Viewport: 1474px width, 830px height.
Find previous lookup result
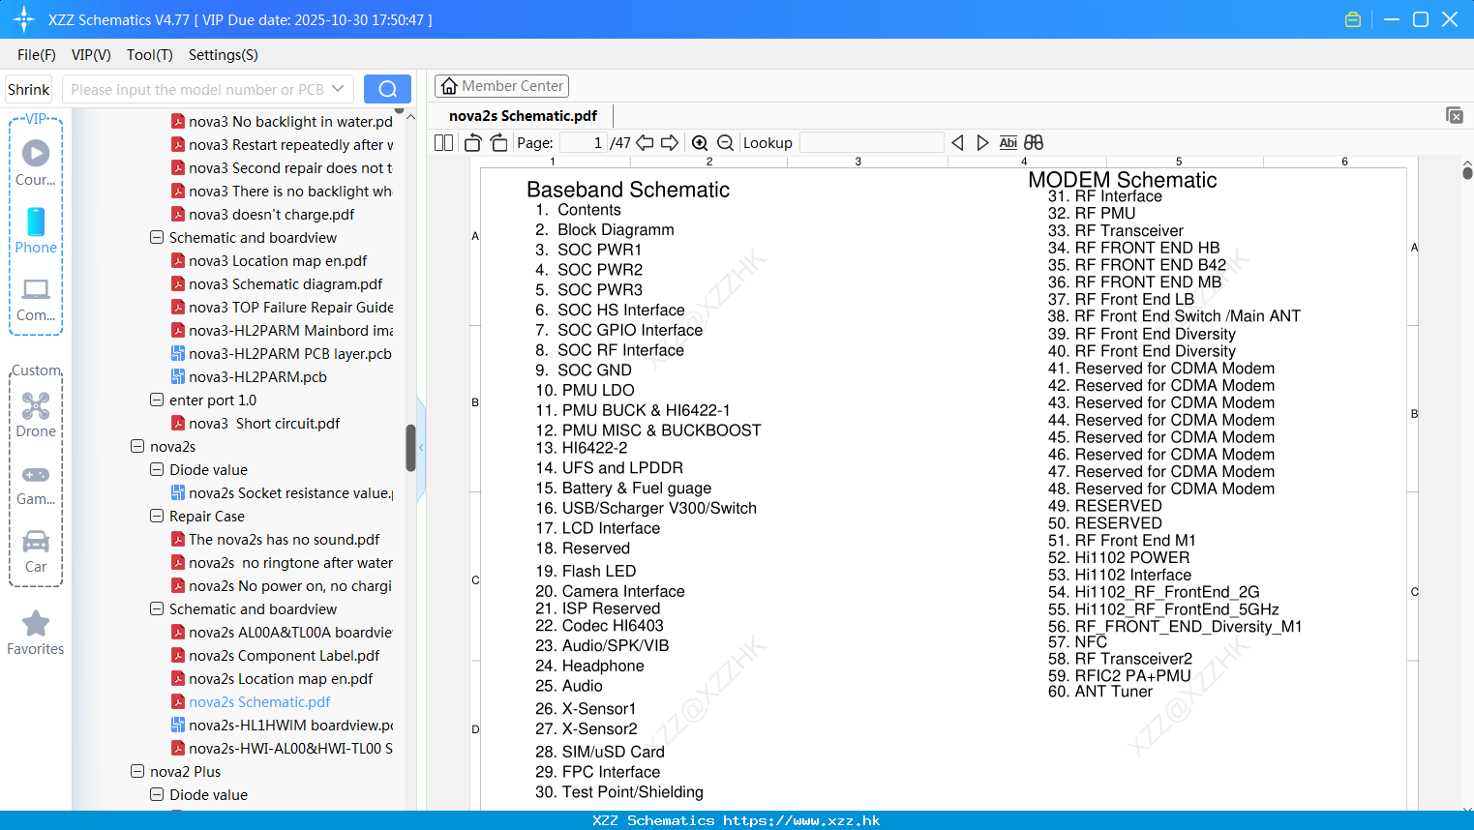957,143
